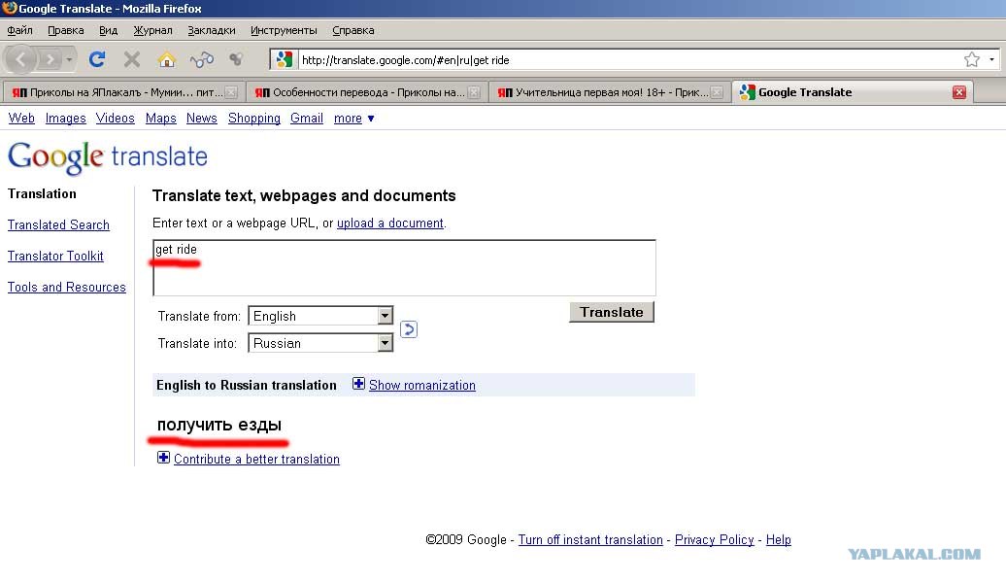The width and height of the screenshot is (1006, 583).
Task: Click Turn off instant translation link
Action: tap(590, 540)
